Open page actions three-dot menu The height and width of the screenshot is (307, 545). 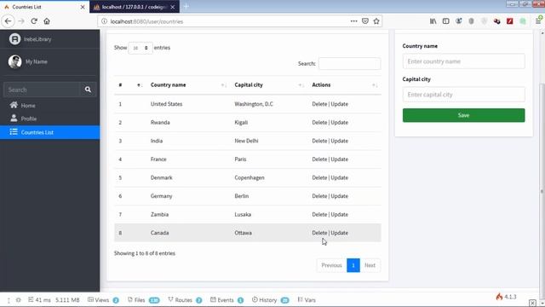point(354,21)
